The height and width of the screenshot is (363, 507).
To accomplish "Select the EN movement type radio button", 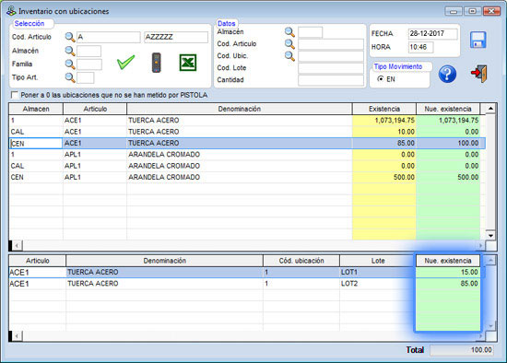I will 381,79.
